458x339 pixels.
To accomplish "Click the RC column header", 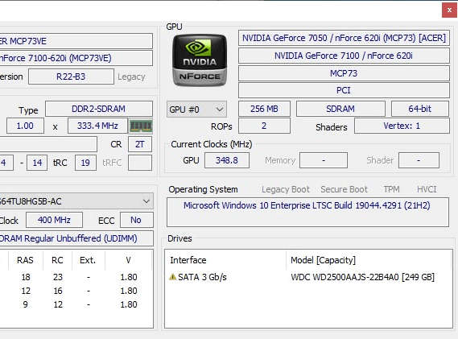I will [x=57, y=260].
